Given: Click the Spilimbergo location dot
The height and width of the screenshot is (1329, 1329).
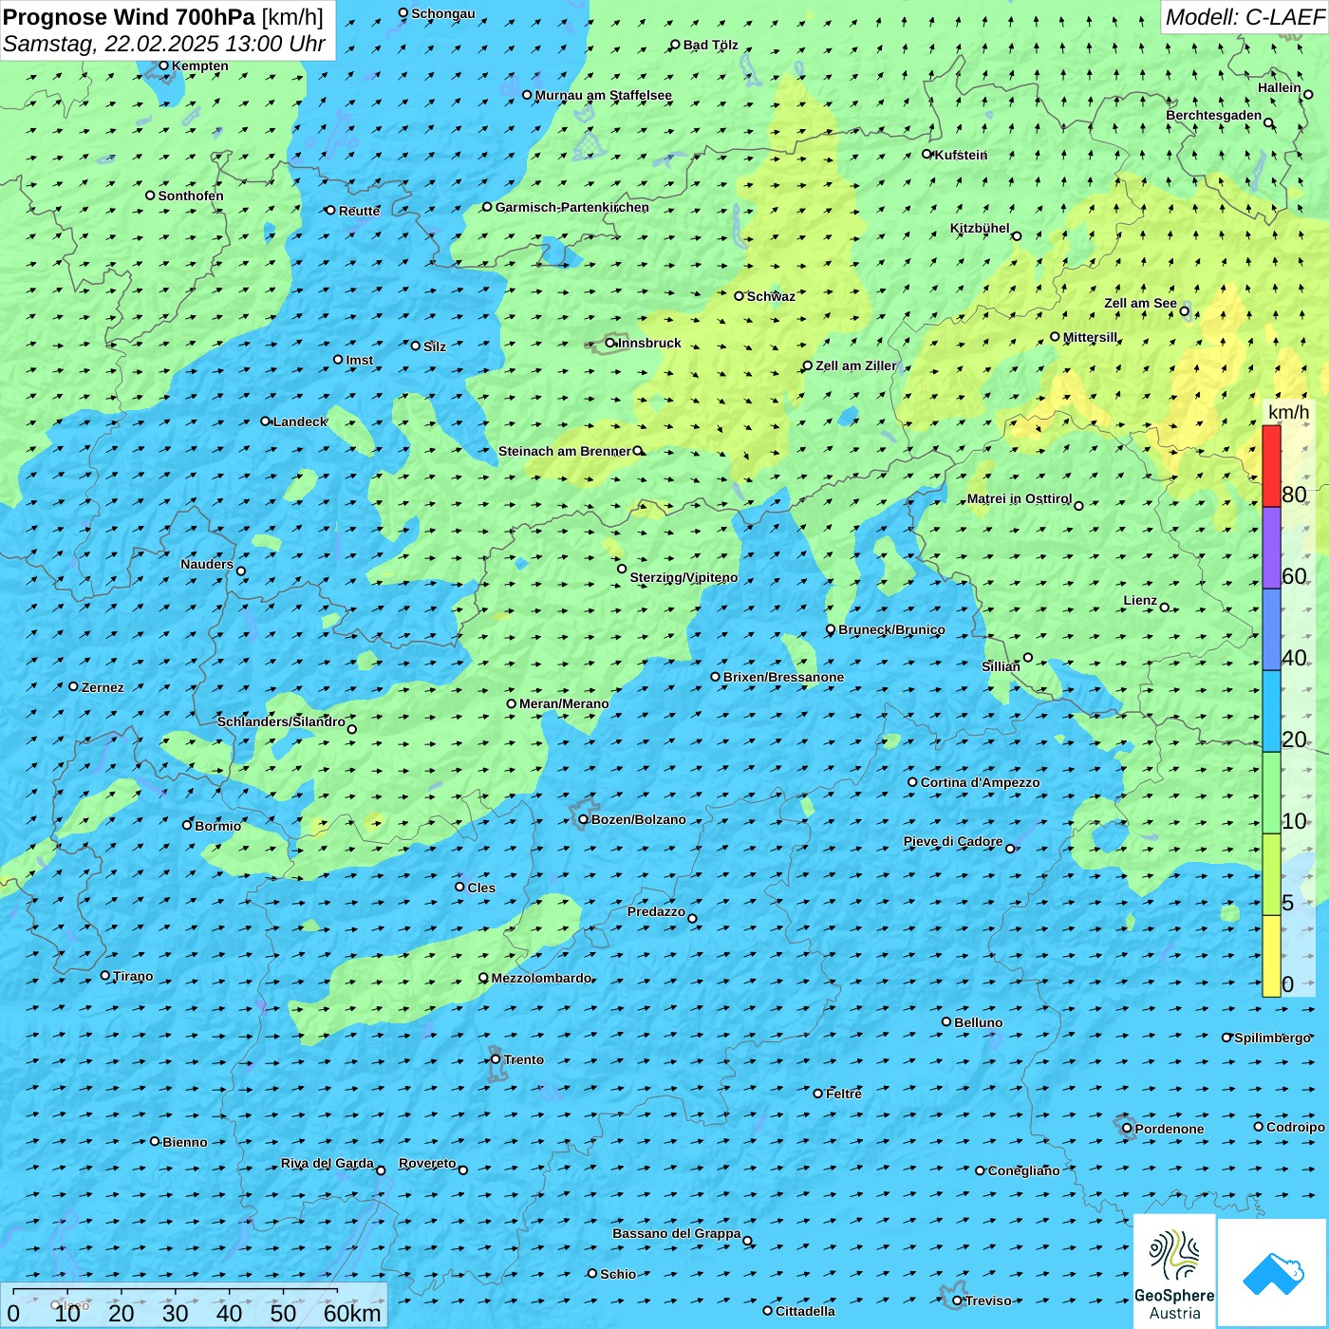Looking at the screenshot, I should [x=1226, y=1038].
